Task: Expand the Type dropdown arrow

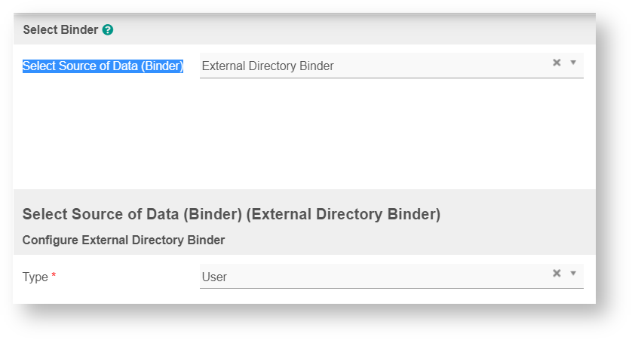Action: tap(573, 273)
